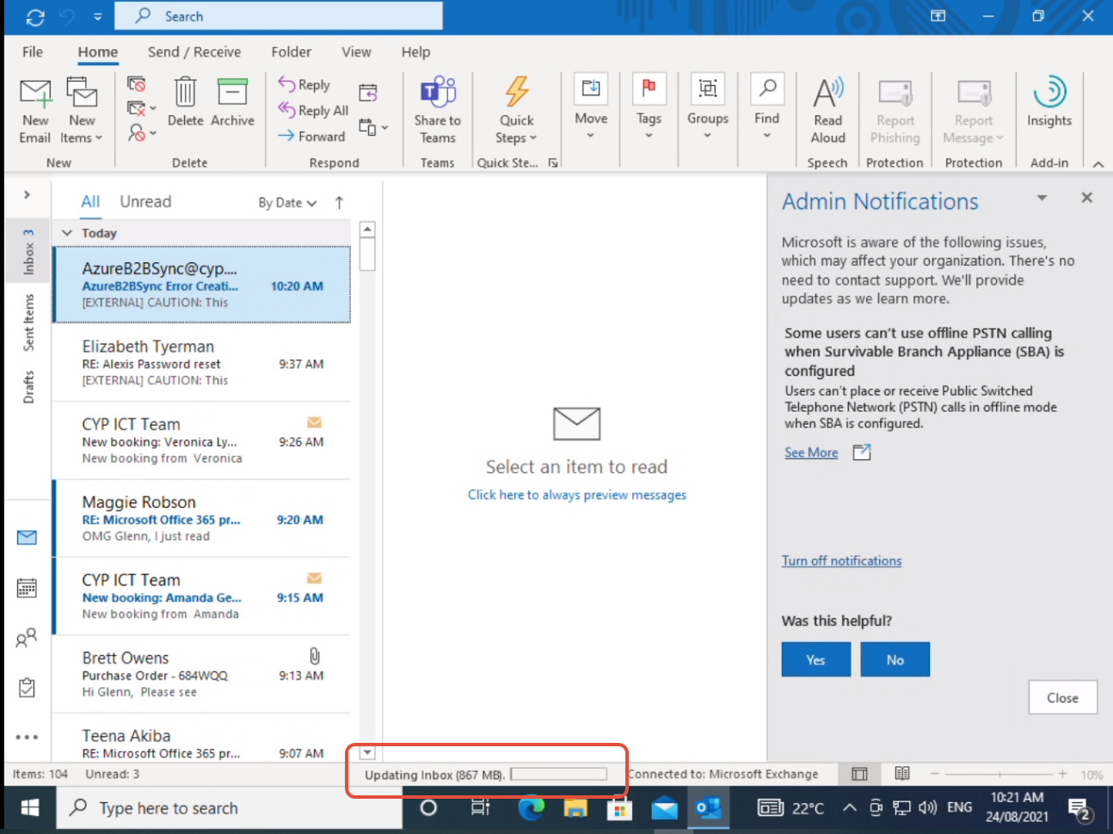This screenshot has width=1113, height=834.
Task: Click the Reply with Meeting icon
Action: pyautogui.click(x=368, y=92)
